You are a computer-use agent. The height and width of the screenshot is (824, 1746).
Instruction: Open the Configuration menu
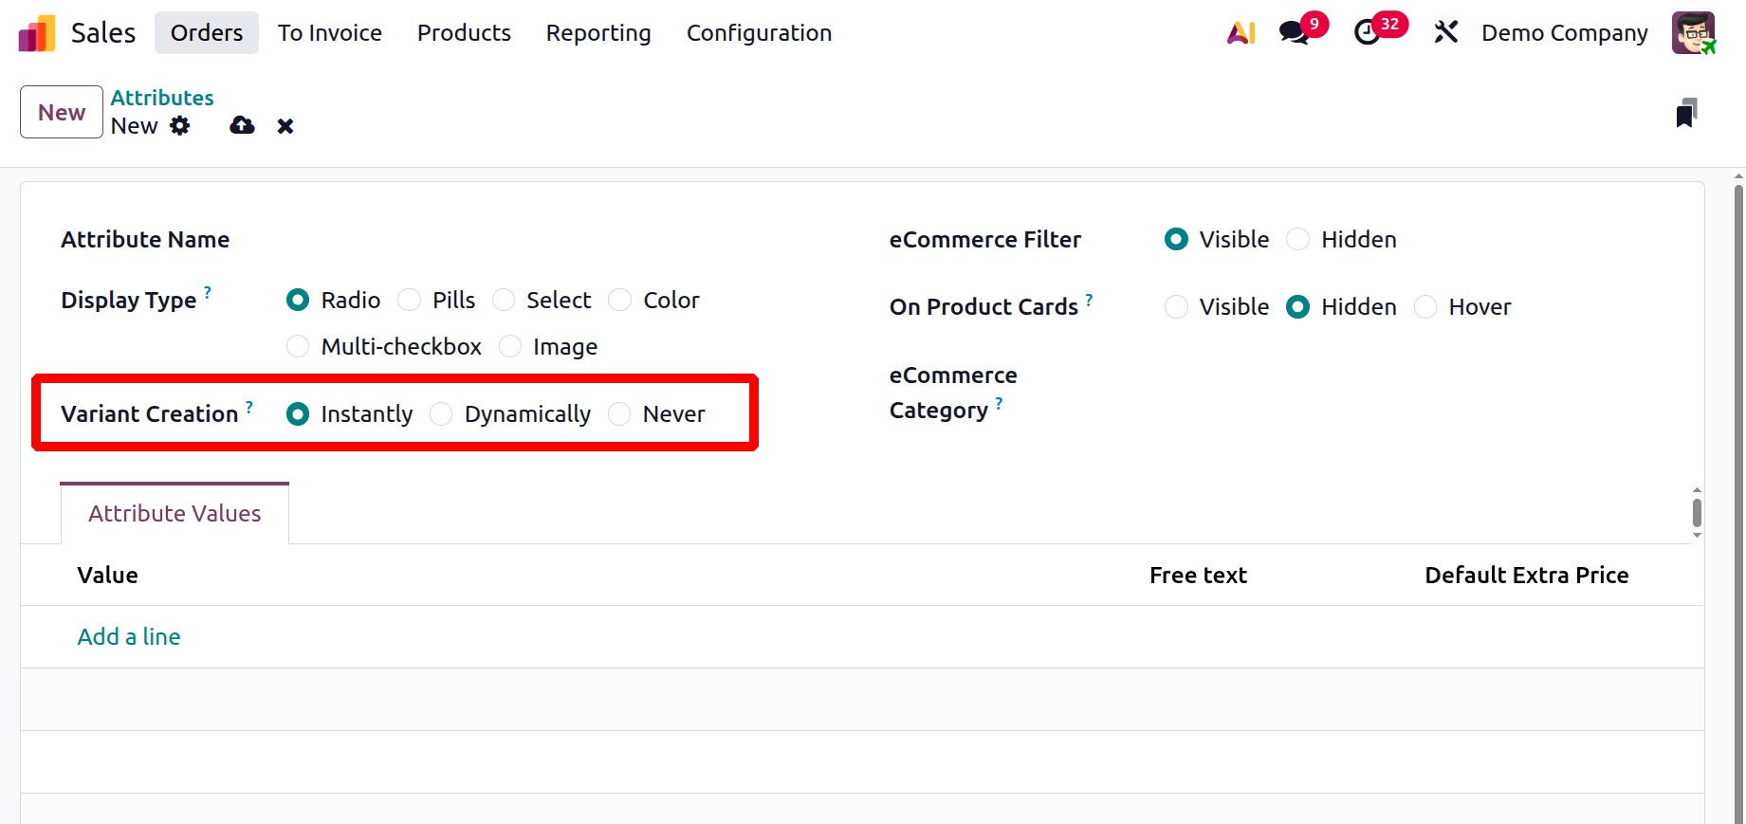pos(759,33)
